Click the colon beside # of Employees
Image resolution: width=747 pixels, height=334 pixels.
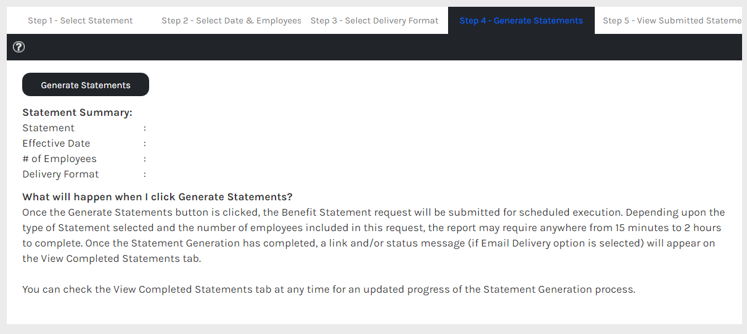coord(145,159)
